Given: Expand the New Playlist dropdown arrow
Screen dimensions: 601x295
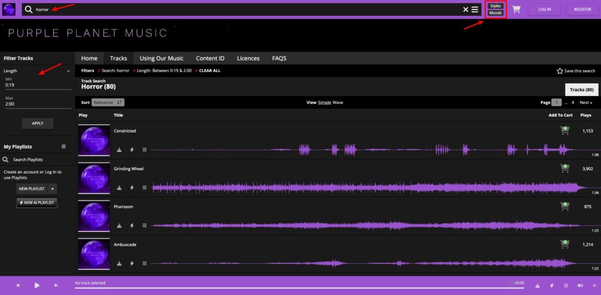Looking at the screenshot, I should [x=52, y=189].
